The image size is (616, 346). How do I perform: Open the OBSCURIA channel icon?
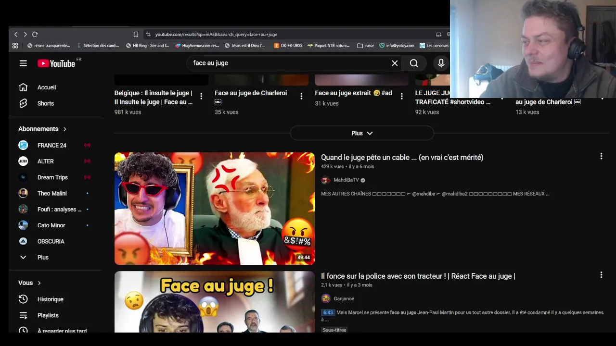click(23, 241)
